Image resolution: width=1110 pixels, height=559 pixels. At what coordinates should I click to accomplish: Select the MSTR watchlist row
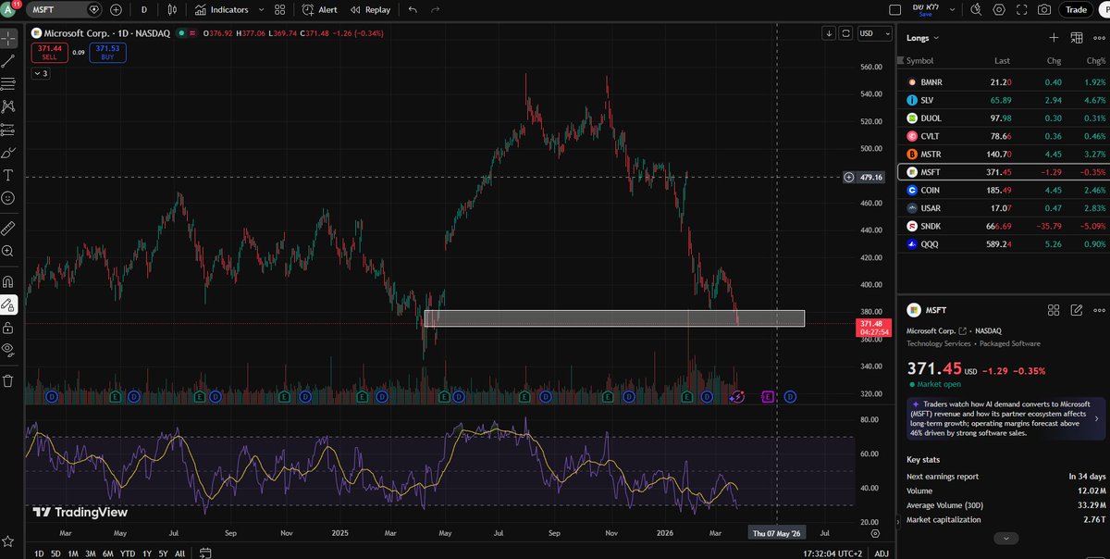pyautogui.click(x=1003, y=154)
